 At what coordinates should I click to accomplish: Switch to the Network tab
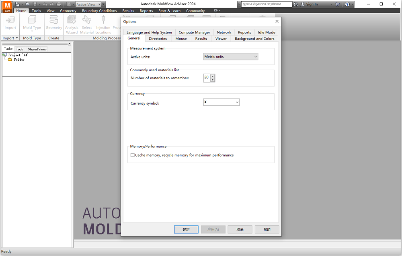pos(224,32)
